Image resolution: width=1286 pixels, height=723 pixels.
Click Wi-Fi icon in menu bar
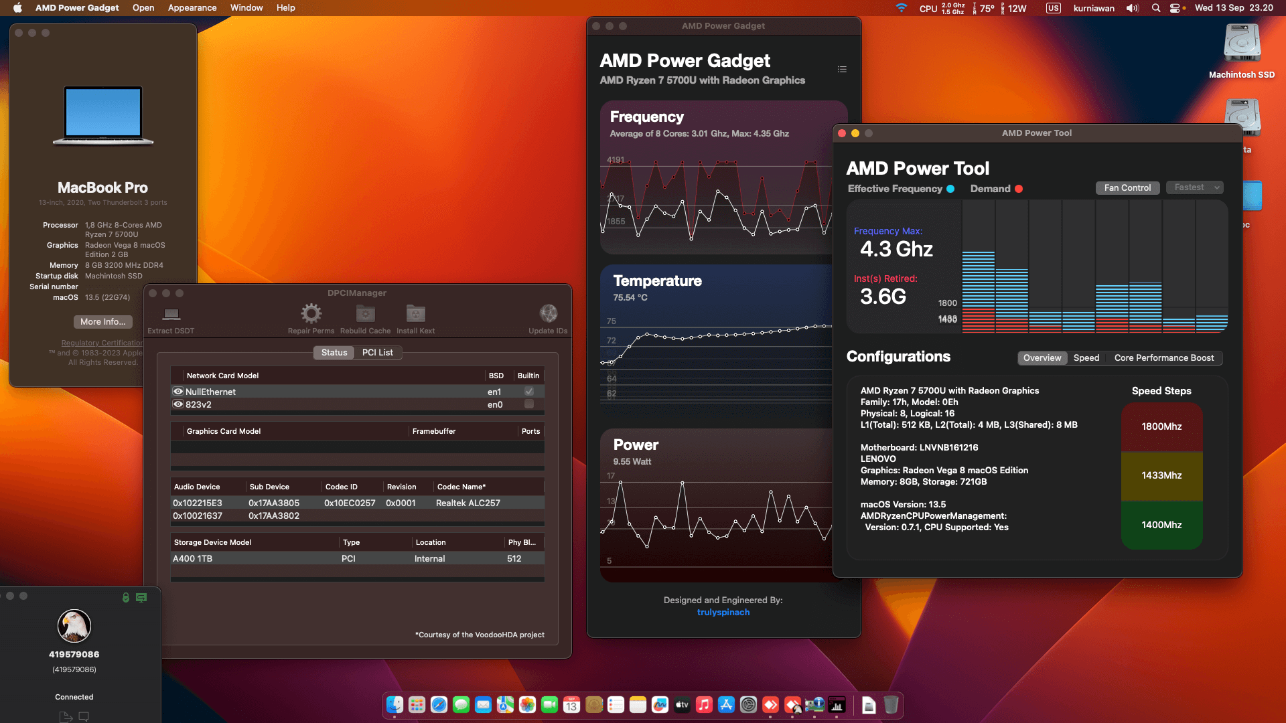click(902, 8)
